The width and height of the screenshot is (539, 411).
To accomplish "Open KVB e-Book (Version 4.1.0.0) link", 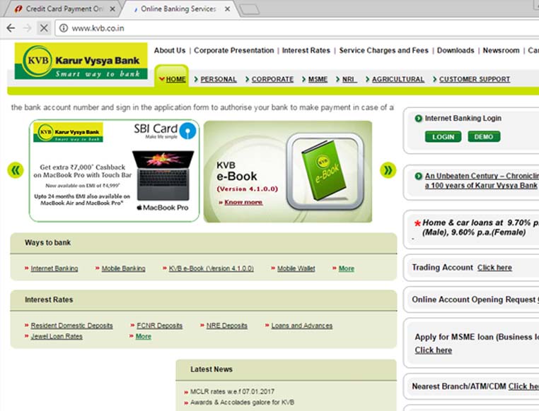I will point(211,268).
